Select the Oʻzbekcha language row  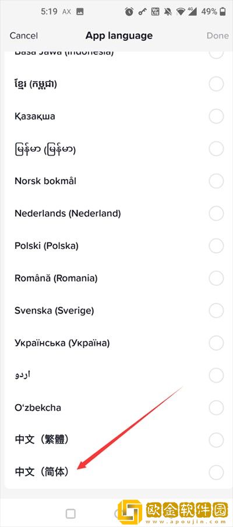point(116,407)
